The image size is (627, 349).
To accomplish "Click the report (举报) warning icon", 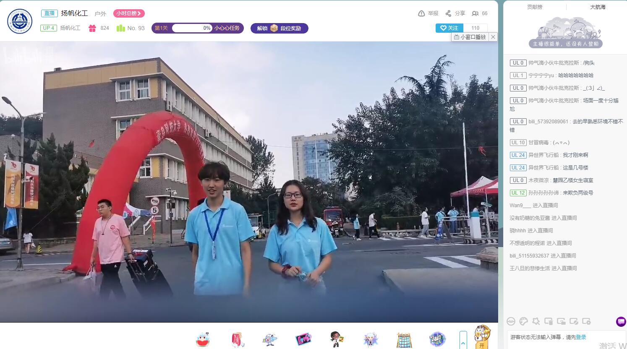I will [x=421, y=13].
